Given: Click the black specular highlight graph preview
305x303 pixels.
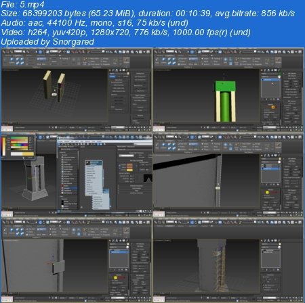Looking at the screenshot, I should [x=148, y=178].
